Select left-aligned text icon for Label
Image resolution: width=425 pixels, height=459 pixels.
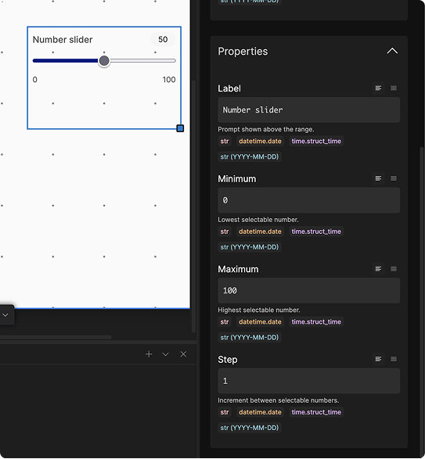point(378,88)
